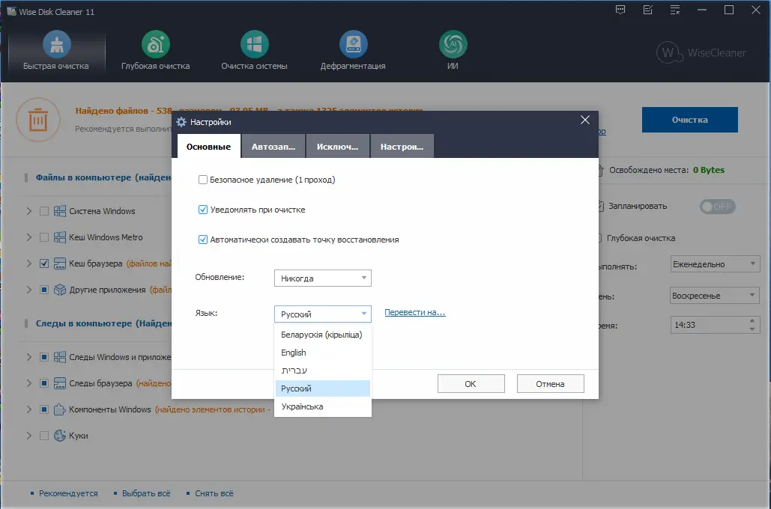Select Русский option in language list
This screenshot has width=771, height=509.
[x=322, y=388]
